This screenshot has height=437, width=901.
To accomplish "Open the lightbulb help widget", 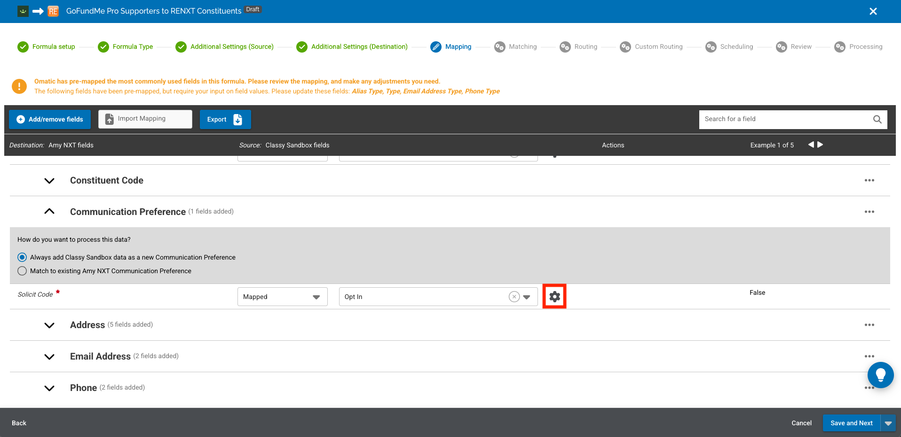I will tap(880, 375).
